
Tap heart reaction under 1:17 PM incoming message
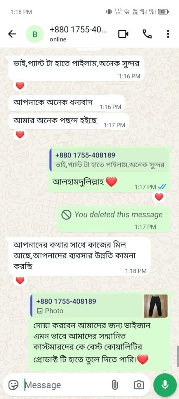20,134
